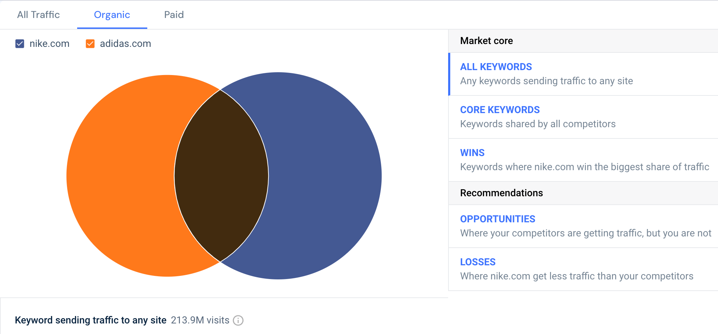Image resolution: width=718 pixels, height=334 pixels.
Task: Review the LOSSES recommendation
Action: pyautogui.click(x=478, y=262)
